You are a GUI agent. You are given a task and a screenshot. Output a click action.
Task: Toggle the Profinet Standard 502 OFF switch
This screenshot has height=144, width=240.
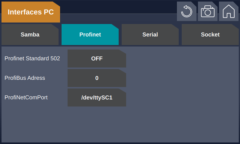point(97,58)
